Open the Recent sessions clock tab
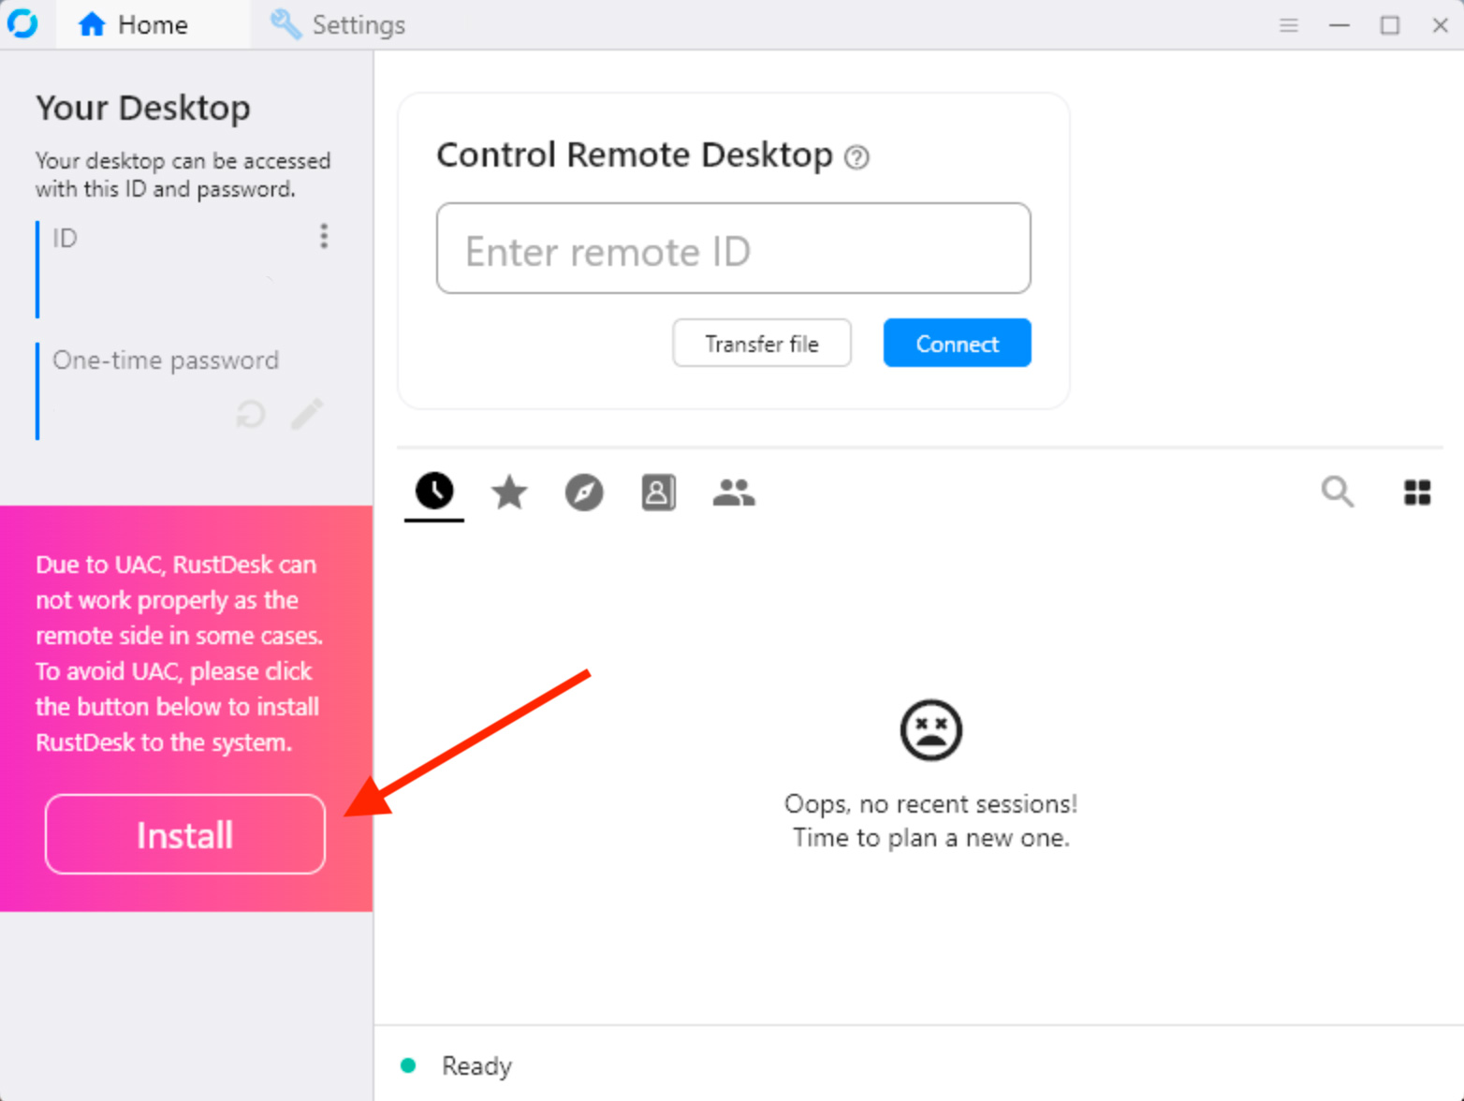 pos(434,492)
